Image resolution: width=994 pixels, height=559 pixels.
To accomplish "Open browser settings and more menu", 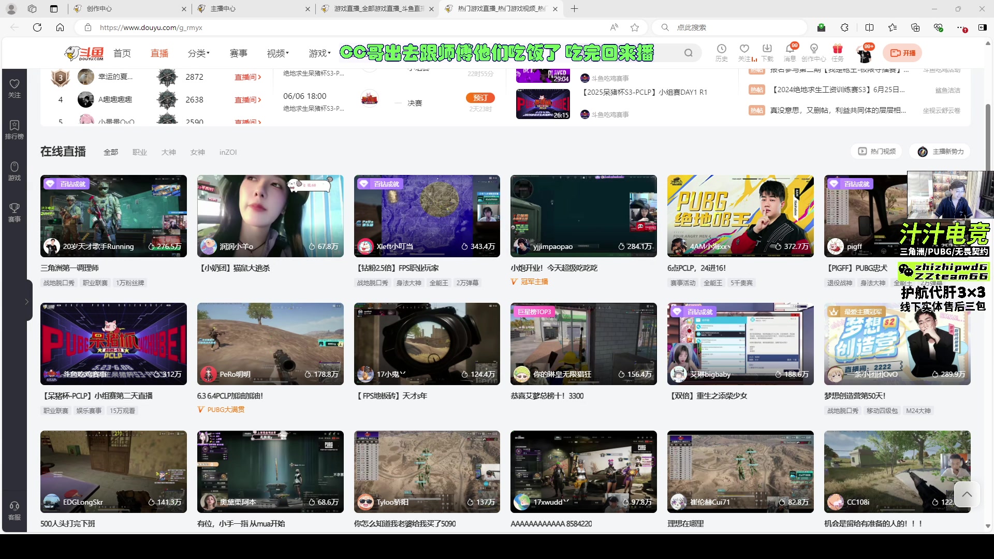I will (x=961, y=27).
